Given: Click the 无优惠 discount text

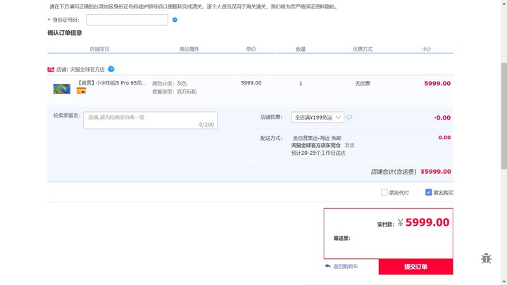Looking at the screenshot, I should [x=363, y=83].
